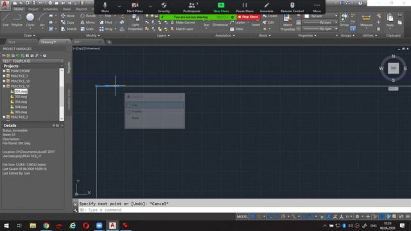The width and height of the screenshot is (411, 231).
Task: Toggle polar tracking in status bar
Action: pyautogui.click(x=283, y=217)
